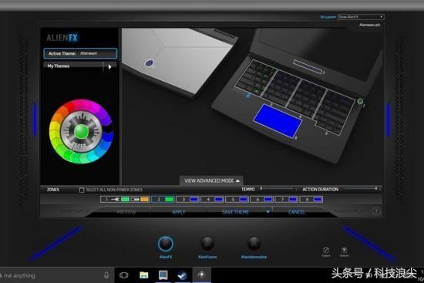Click the small gear-like icon at far right
The width and height of the screenshot is (424, 283).
click(345, 251)
